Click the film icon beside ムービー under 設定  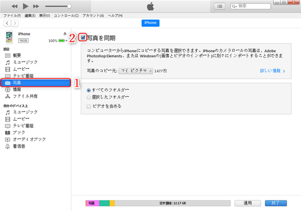7,69
